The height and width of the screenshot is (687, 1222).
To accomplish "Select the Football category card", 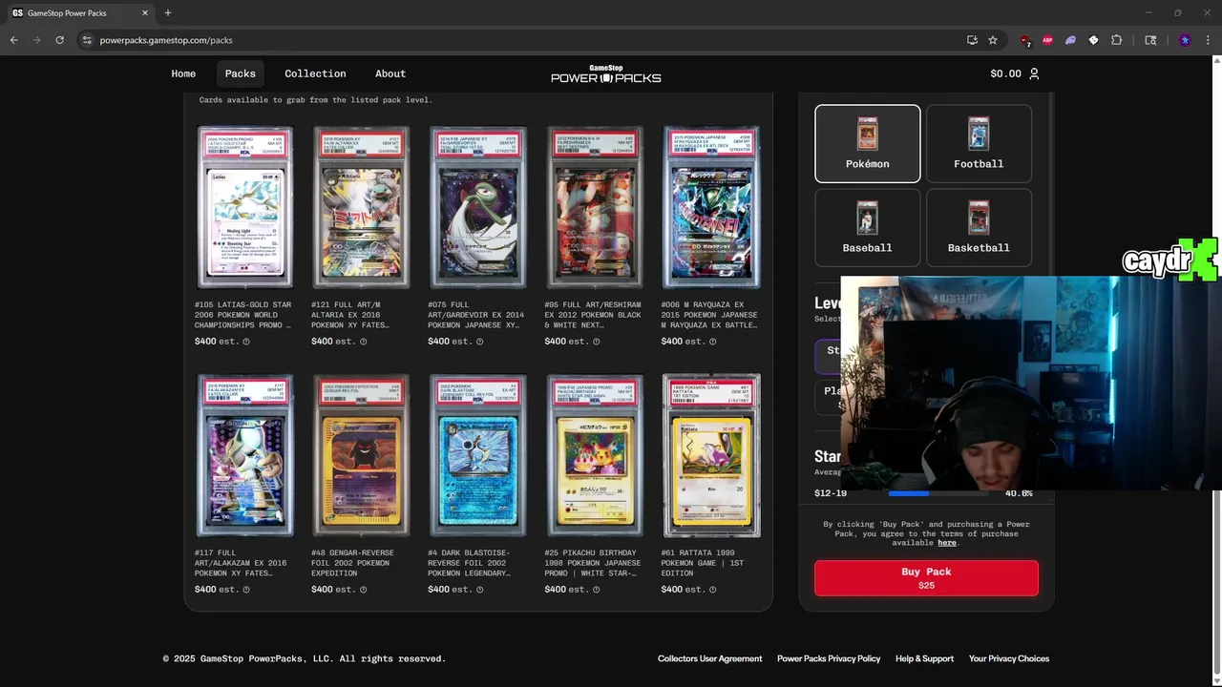I will (979, 143).
